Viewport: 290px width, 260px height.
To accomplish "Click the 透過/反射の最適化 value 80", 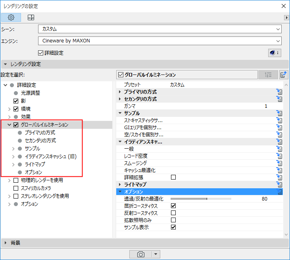I will pyautogui.click(x=265, y=199).
